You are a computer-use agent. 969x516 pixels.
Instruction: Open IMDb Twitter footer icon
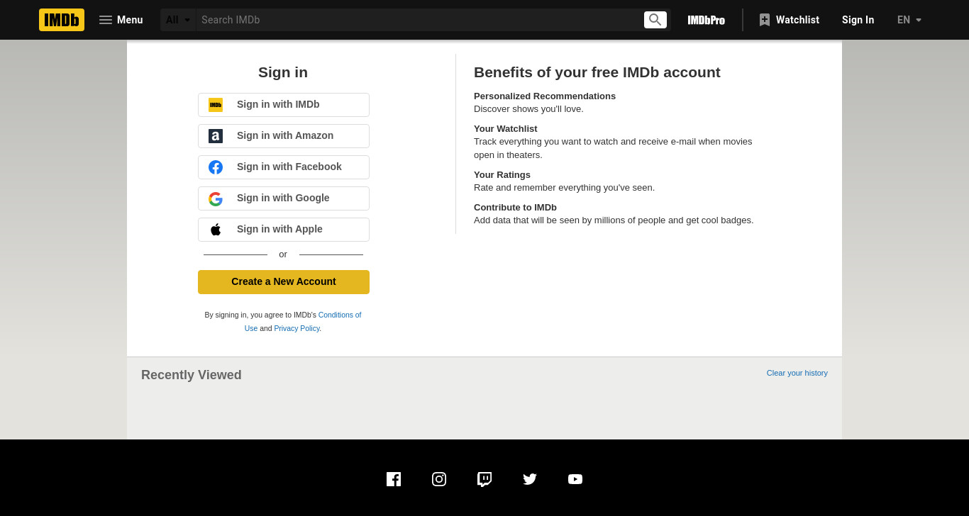[530, 479]
